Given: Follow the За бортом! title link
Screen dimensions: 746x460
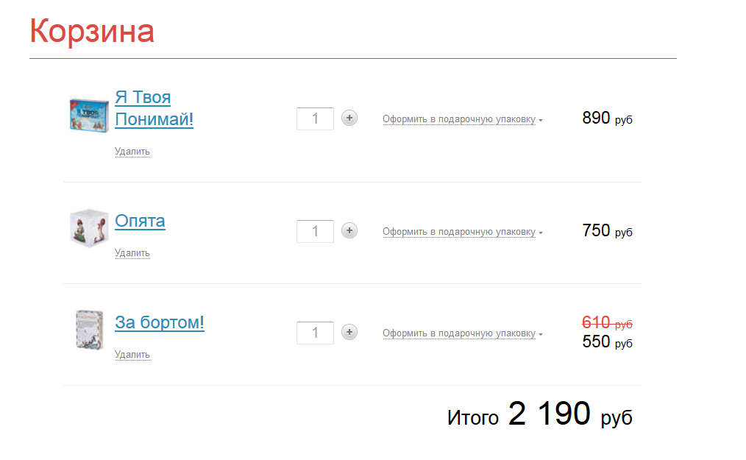Looking at the screenshot, I should coord(159,322).
